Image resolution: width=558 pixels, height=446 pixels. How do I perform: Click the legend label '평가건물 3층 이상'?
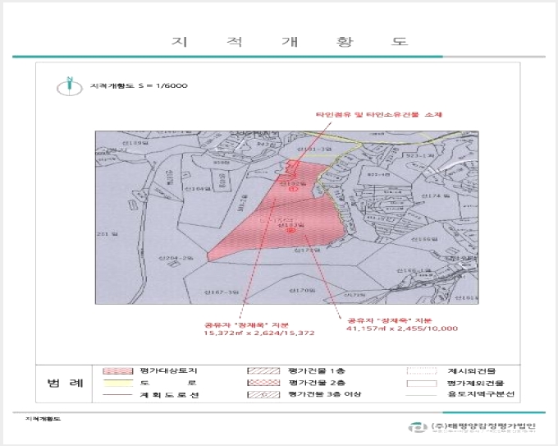pos(325,394)
